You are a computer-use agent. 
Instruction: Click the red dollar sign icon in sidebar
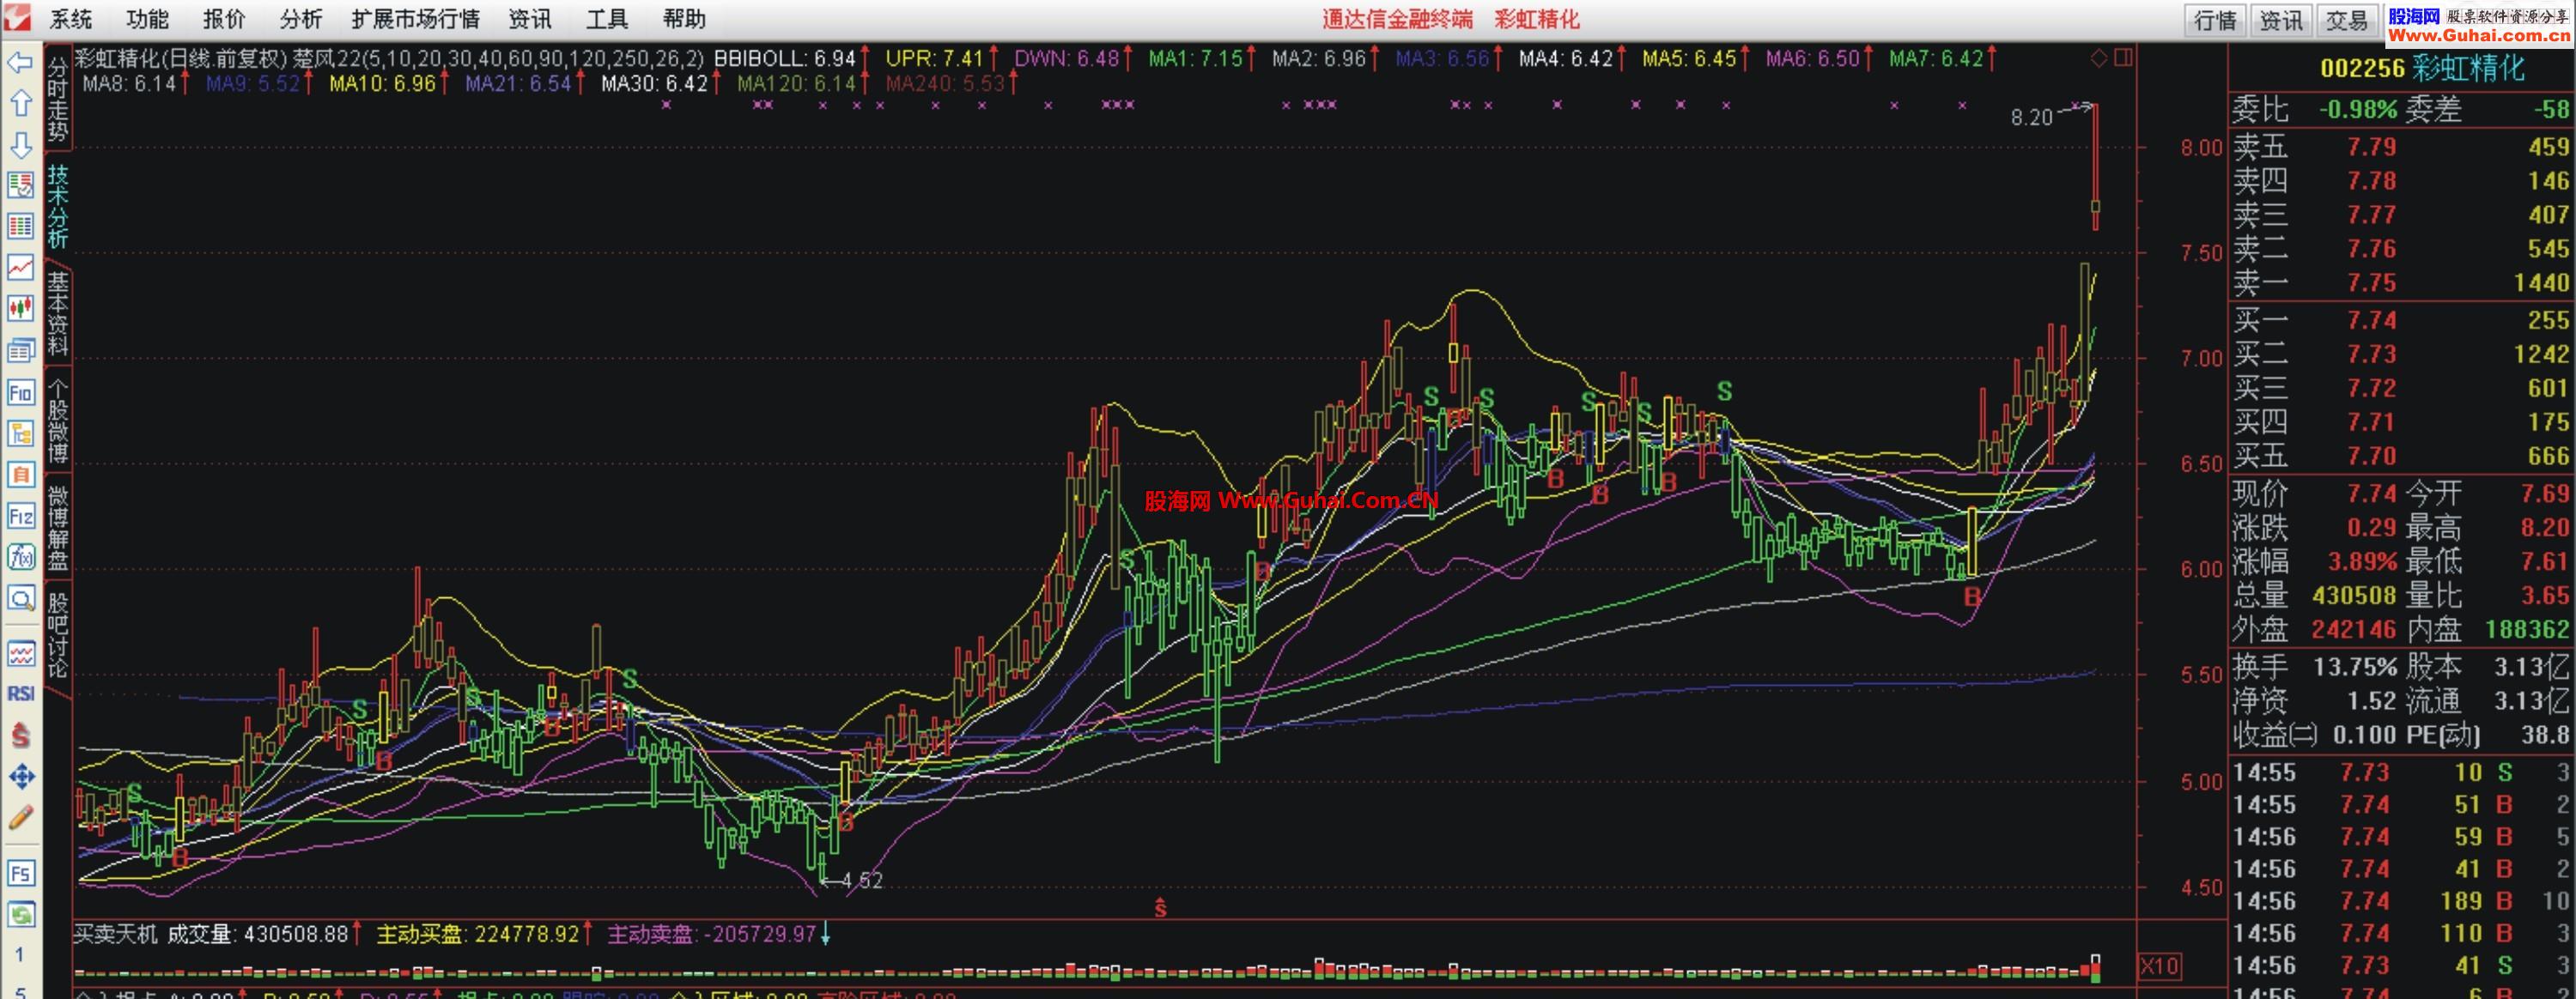20,735
